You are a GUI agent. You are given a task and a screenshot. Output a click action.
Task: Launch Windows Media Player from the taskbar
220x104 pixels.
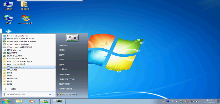pos(32,101)
